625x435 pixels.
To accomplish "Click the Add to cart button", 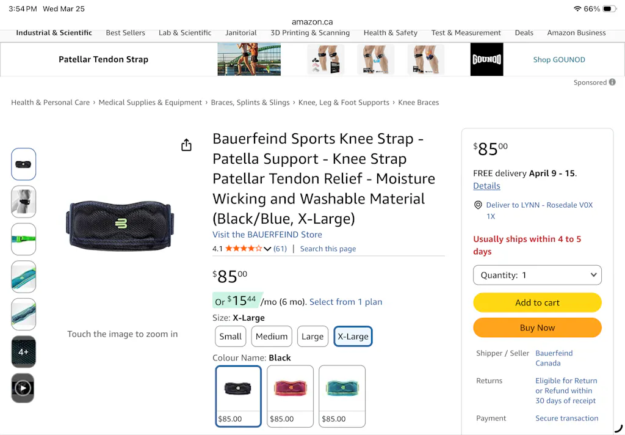I will tap(537, 302).
